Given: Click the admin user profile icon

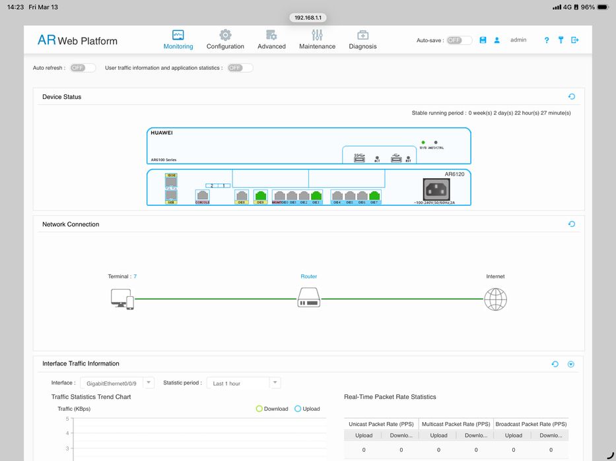Looking at the screenshot, I should tap(497, 40).
